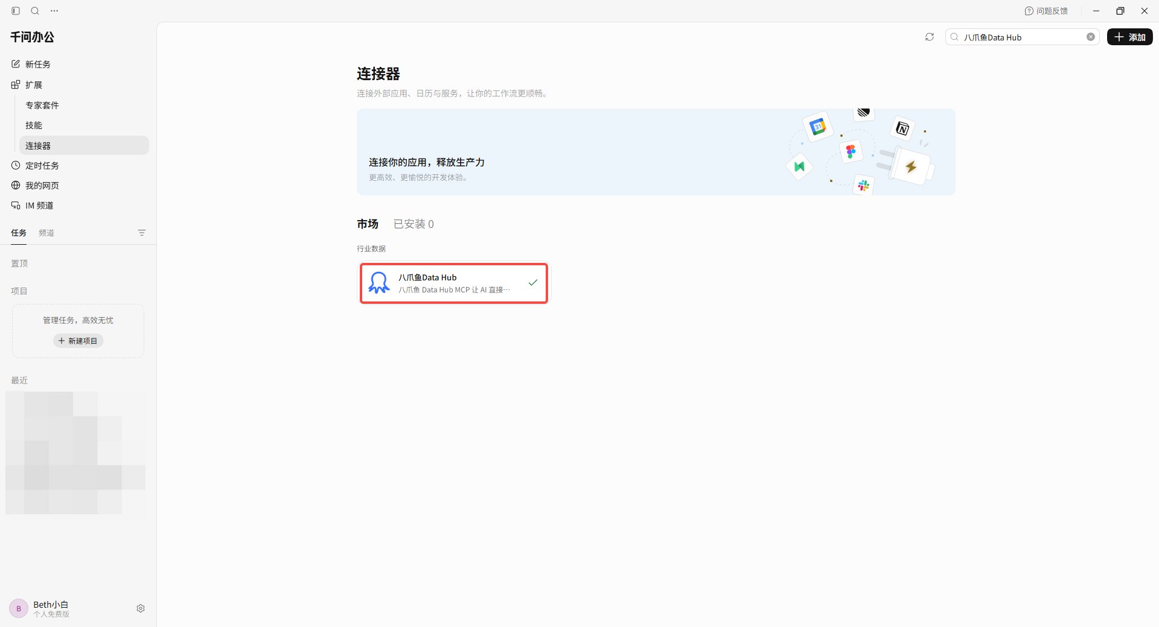Image resolution: width=1159 pixels, height=627 pixels.
Task: Switch to the 频道 tab
Action: tap(46, 233)
